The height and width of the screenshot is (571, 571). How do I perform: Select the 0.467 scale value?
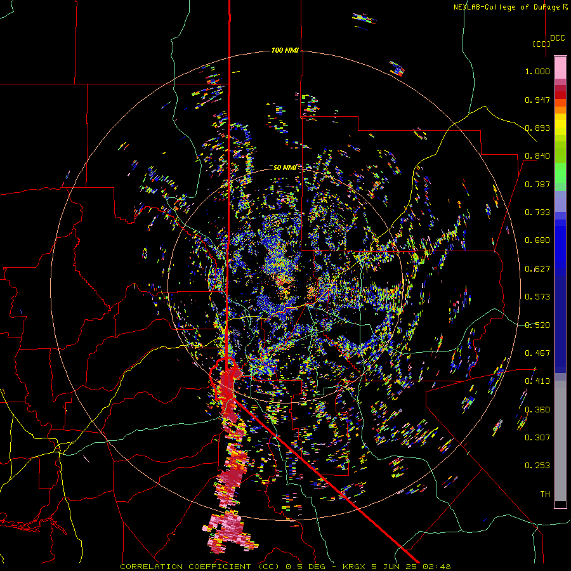[x=537, y=353]
